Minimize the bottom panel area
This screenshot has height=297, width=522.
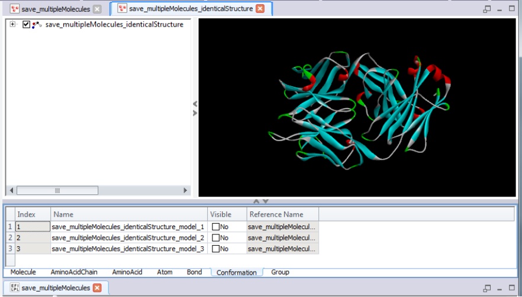[500, 289]
